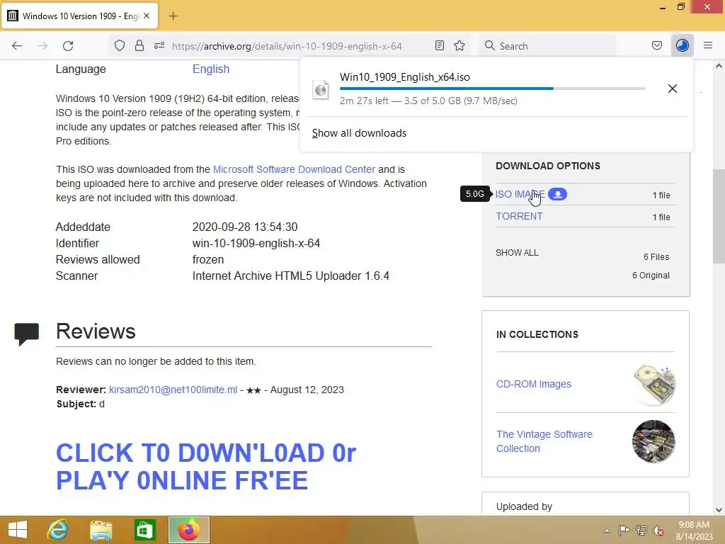Click the Reviews speech bubble icon
The height and width of the screenshot is (544, 725).
pyautogui.click(x=26, y=334)
